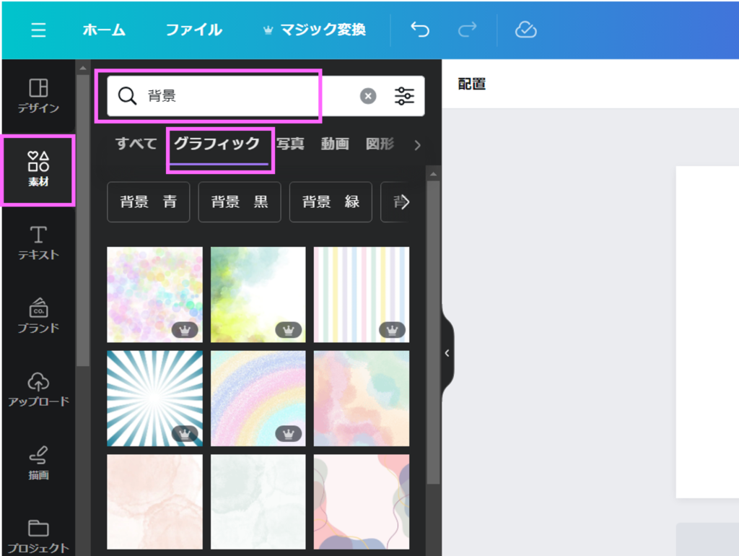Click the マジック変換 button
The image size is (739, 556).
click(313, 30)
